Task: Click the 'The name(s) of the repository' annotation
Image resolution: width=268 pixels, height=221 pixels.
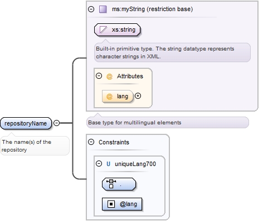Action: coord(27,146)
